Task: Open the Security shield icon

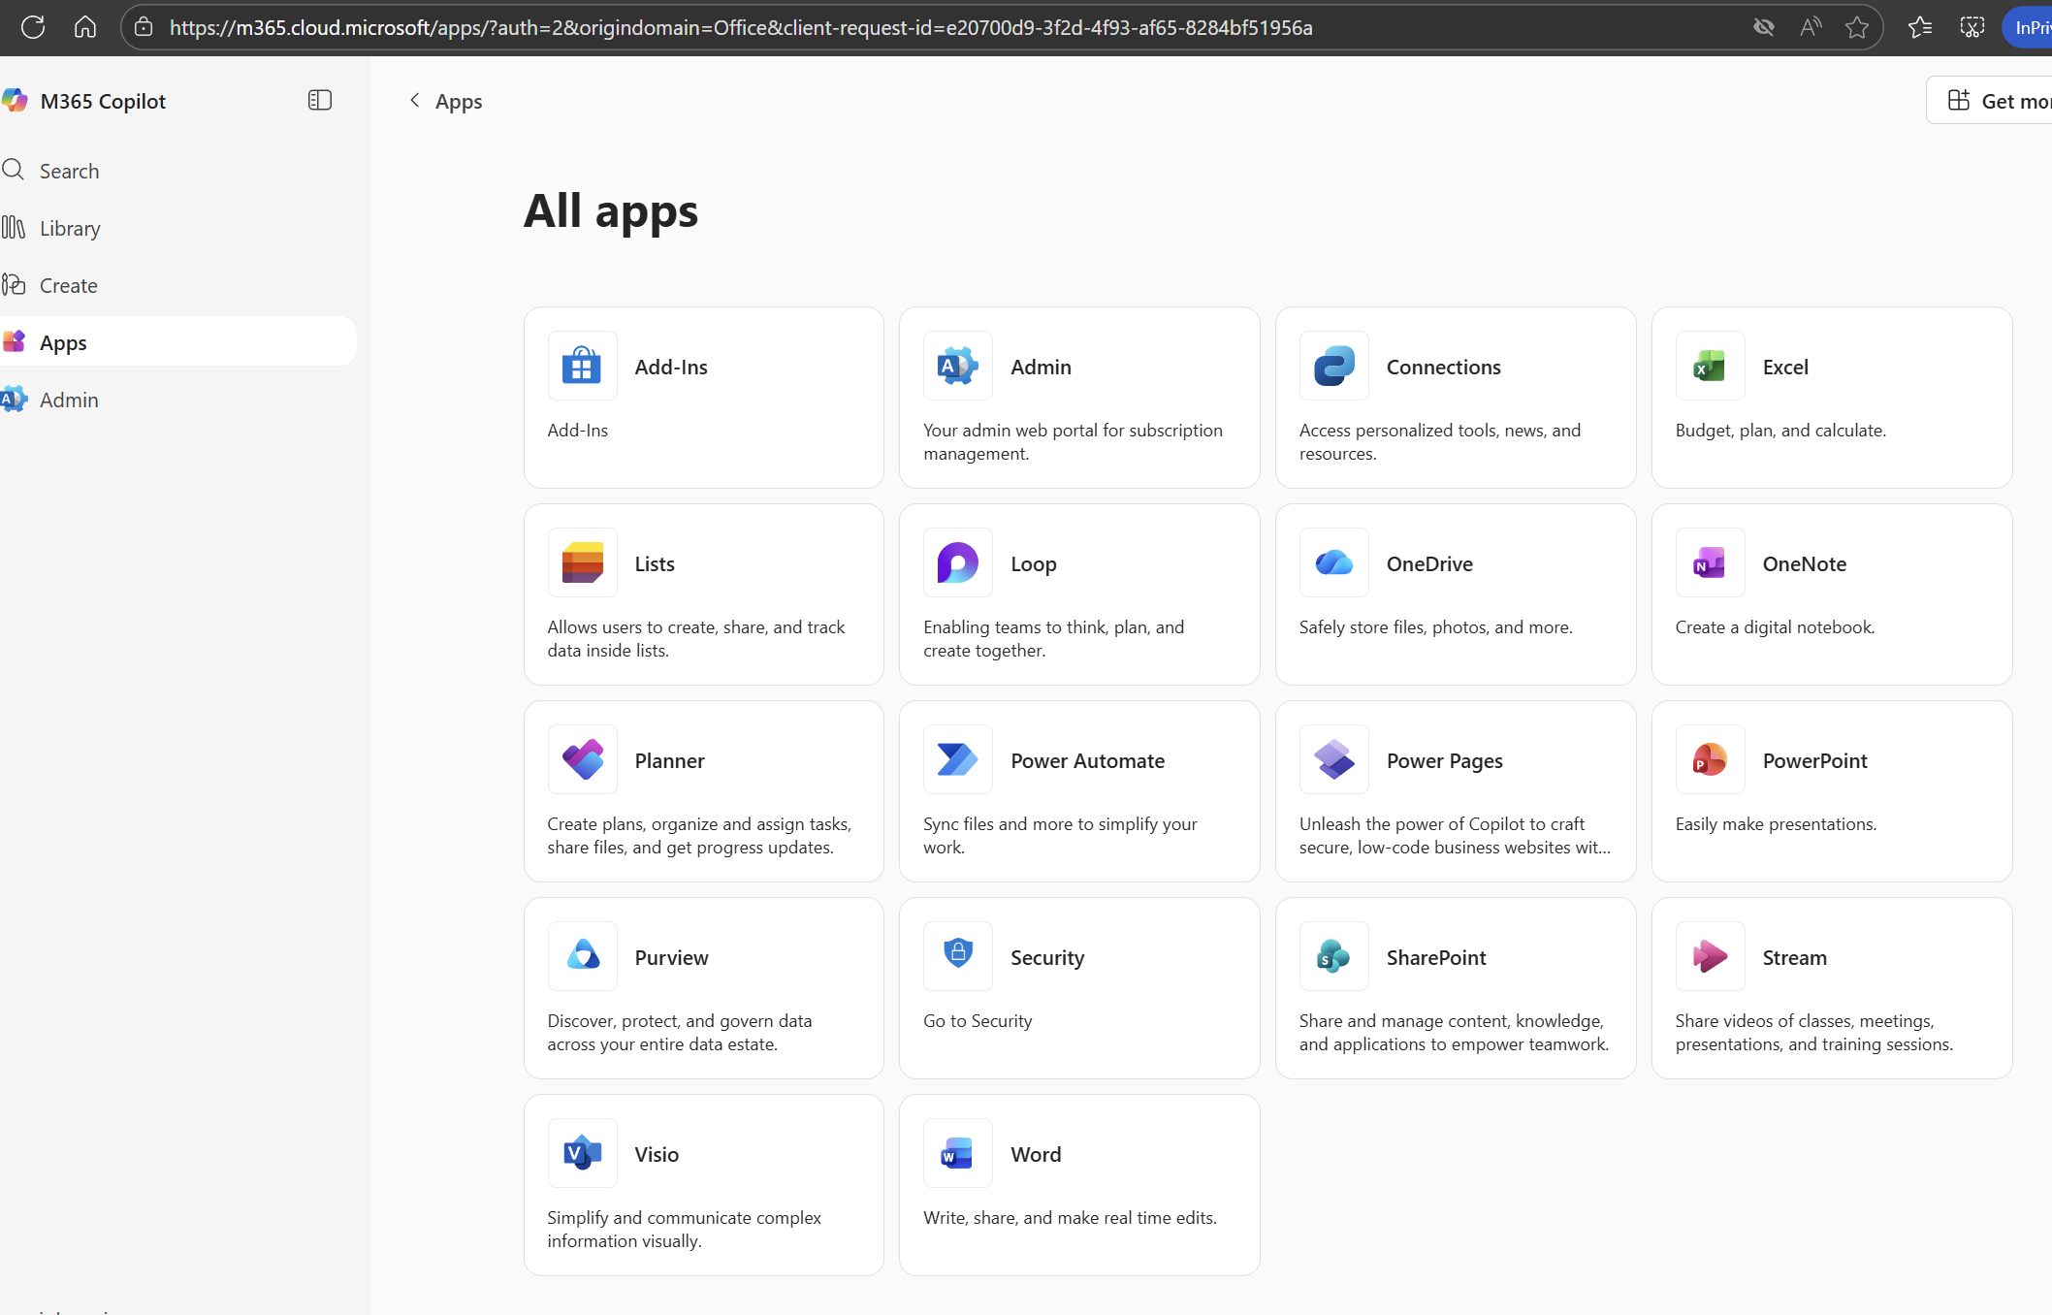Action: pos(958,957)
